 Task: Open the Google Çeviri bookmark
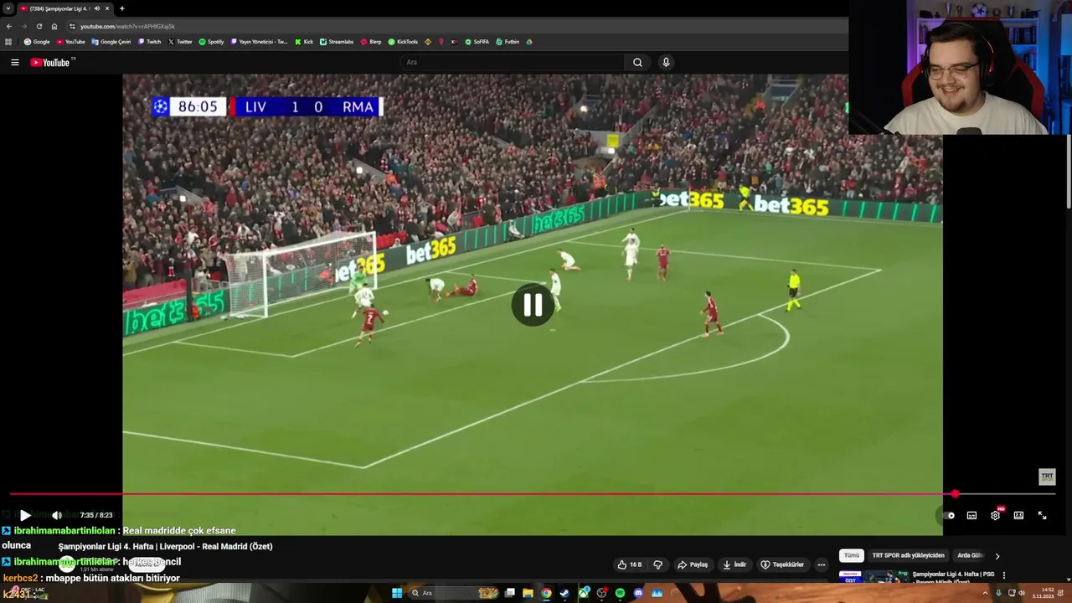111,42
